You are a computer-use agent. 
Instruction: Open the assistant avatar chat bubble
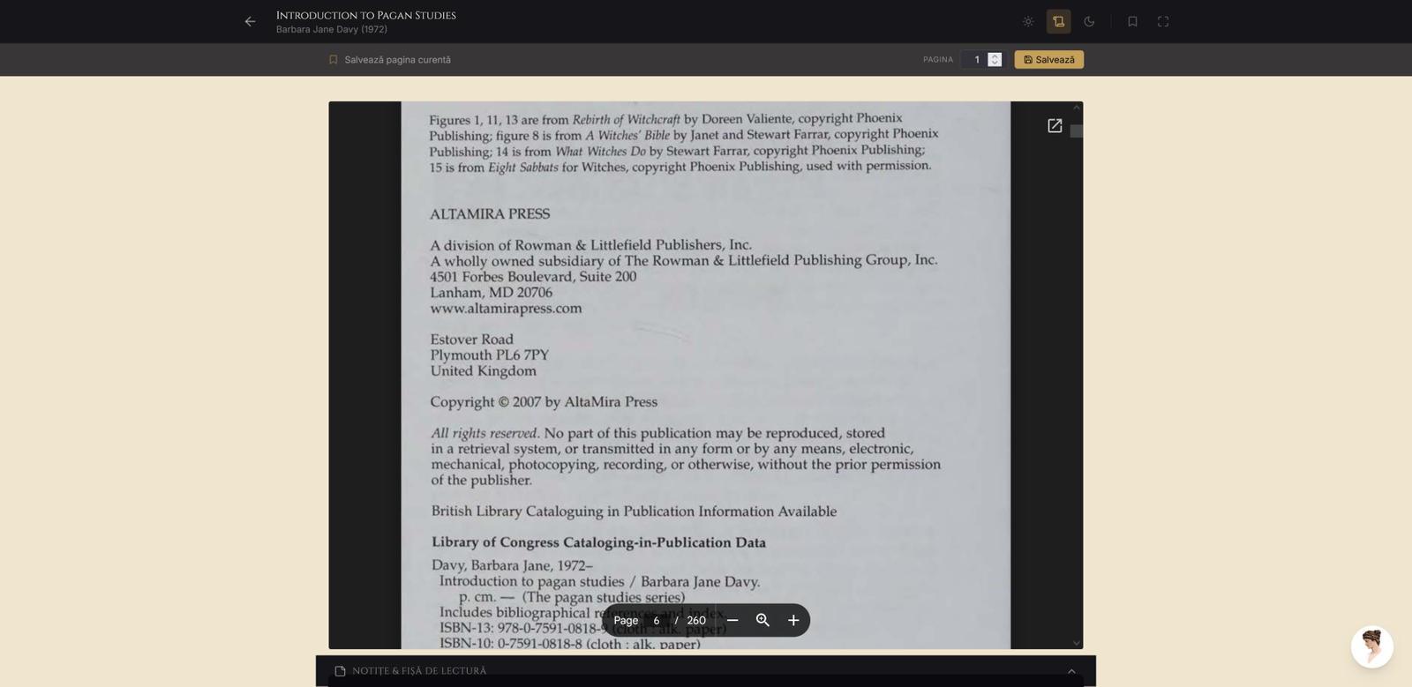(x=1372, y=647)
